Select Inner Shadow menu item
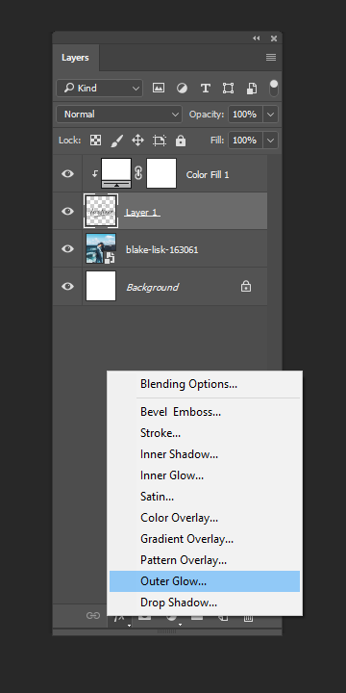Image resolution: width=346 pixels, height=693 pixels. click(205, 454)
